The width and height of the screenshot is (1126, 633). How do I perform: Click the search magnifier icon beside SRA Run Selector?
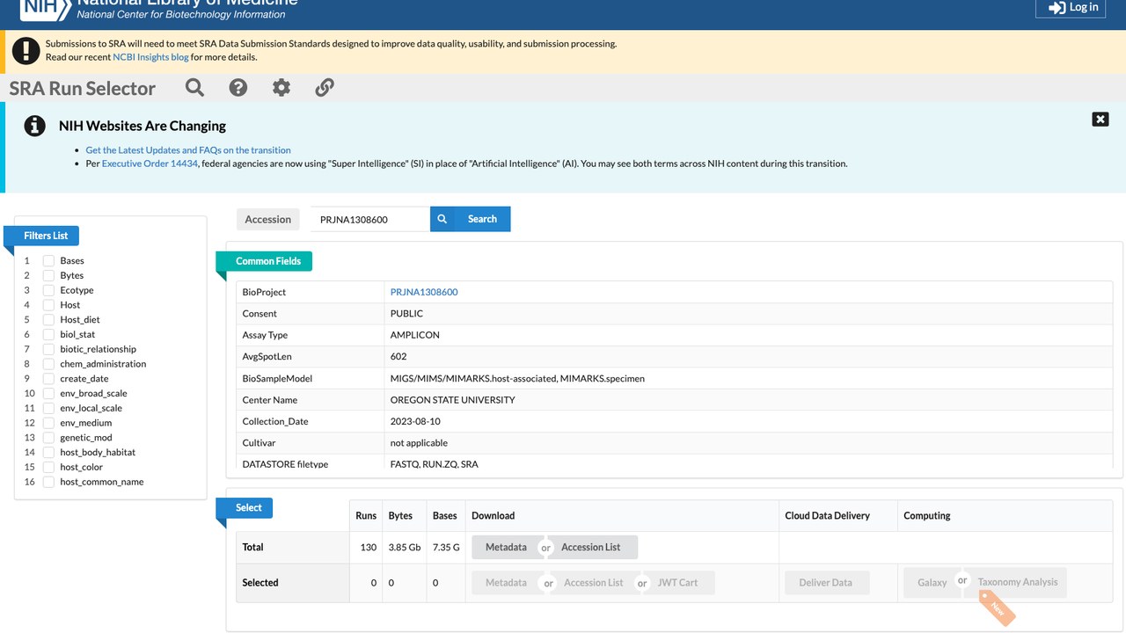(195, 87)
